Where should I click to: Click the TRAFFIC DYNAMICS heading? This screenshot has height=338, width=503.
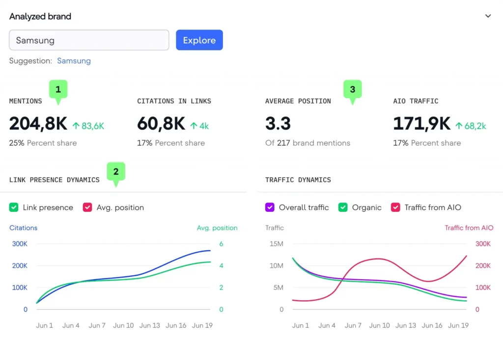tap(298, 180)
